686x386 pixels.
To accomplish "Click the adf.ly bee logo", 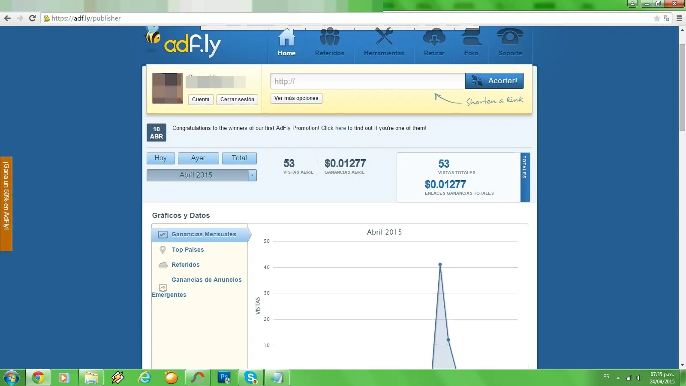I will tap(184, 42).
